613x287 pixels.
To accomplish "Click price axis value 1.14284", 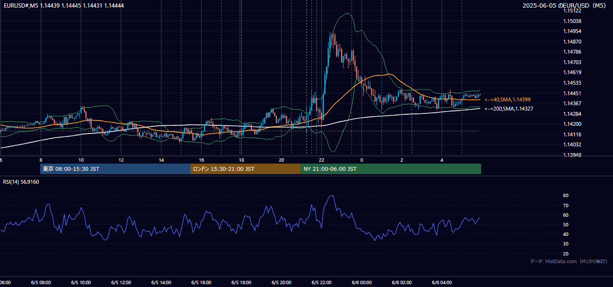I will coord(572,114).
